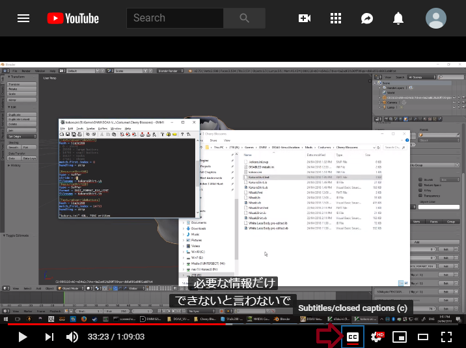This screenshot has width=466, height=348.
Task: Open Explorer View tab
Action: pyautogui.click(x=227, y=140)
